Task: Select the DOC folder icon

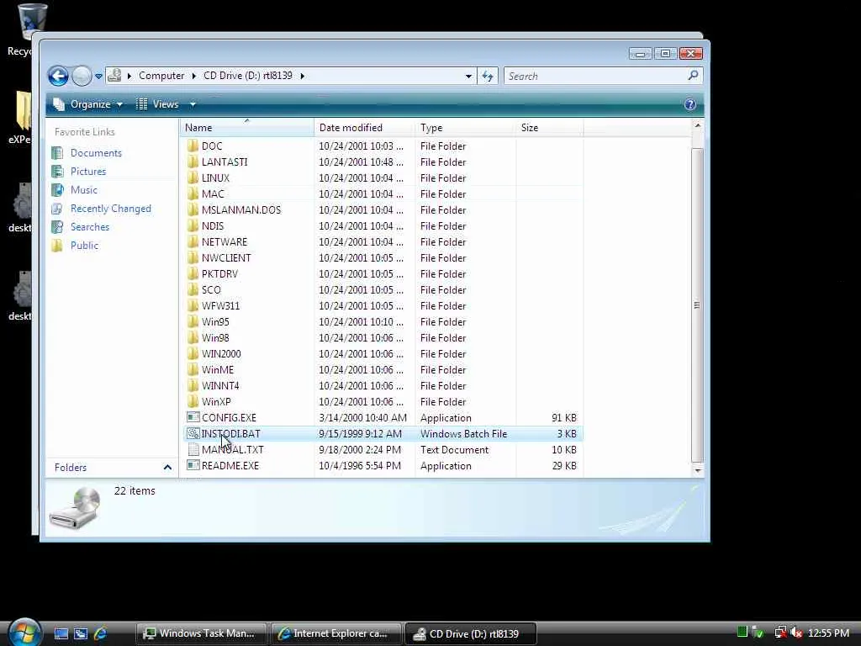Action: click(193, 146)
